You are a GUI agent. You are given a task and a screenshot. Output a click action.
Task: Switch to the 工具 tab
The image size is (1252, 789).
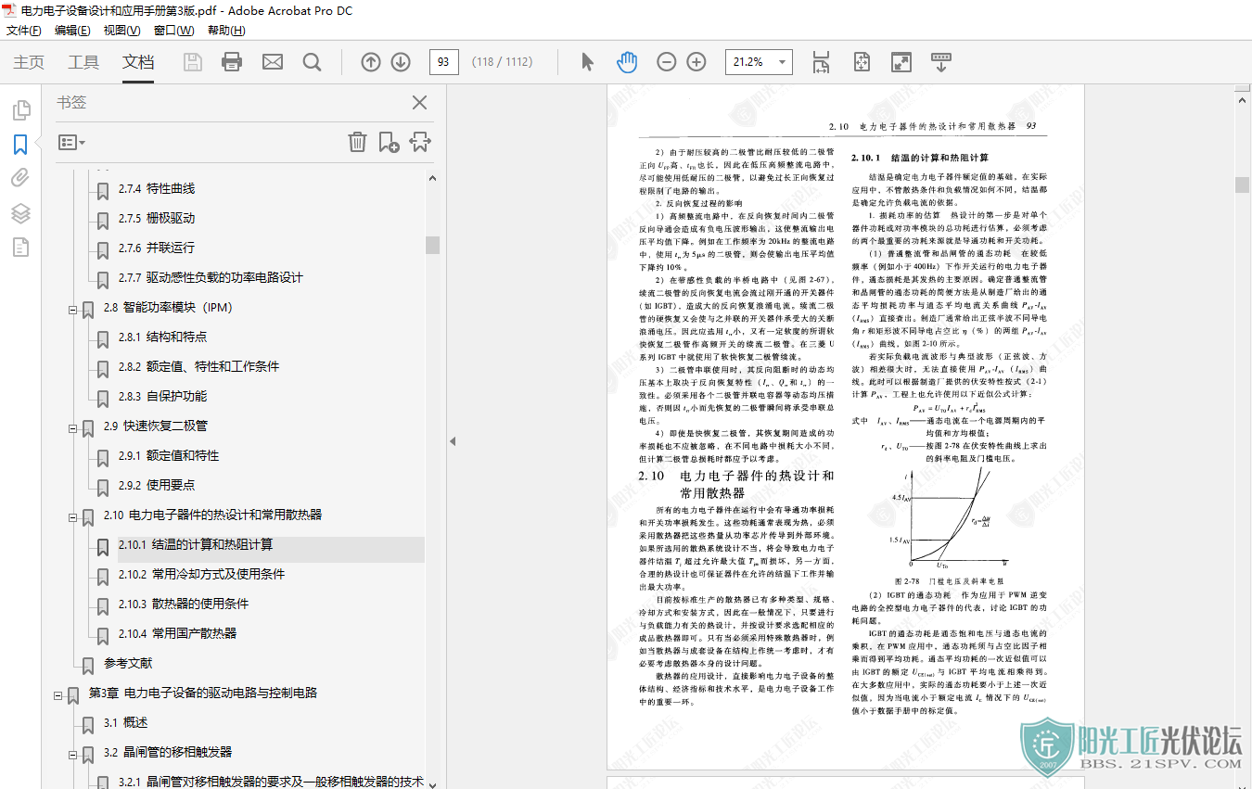[83, 62]
